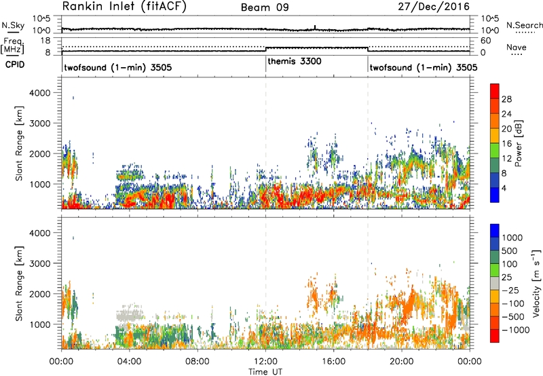The image size is (543, 376).
Task: Click the '4000' tick of the Power panel axis
Action: coord(40,93)
